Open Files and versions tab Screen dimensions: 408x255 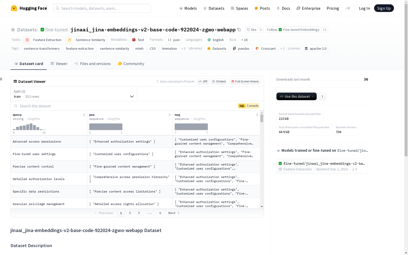click(93, 64)
